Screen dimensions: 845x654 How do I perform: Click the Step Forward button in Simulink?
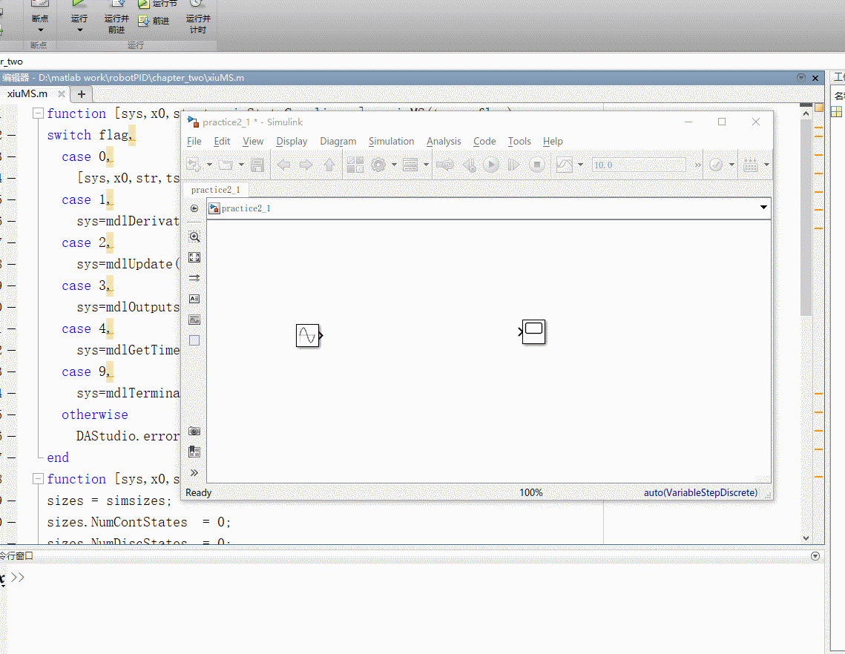point(513,165)
